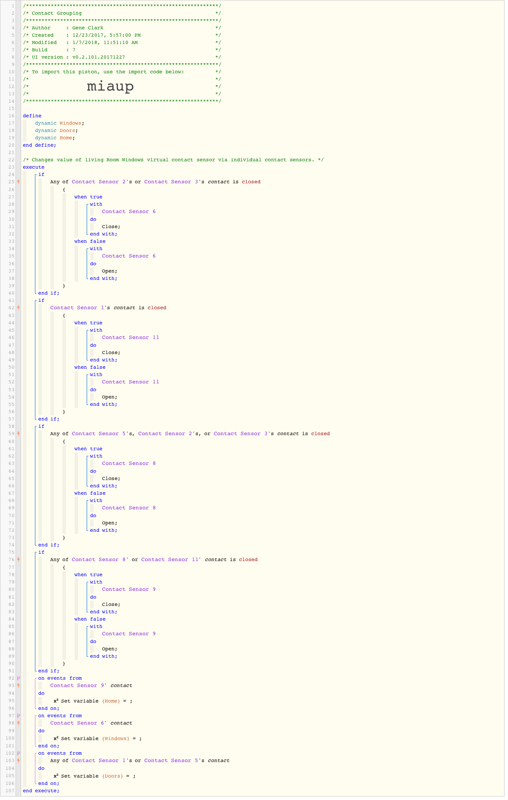This screenshot has width=508, height=800.
Task: Click the 'Open;' action on line 54
Action: [x=110, y=397]
